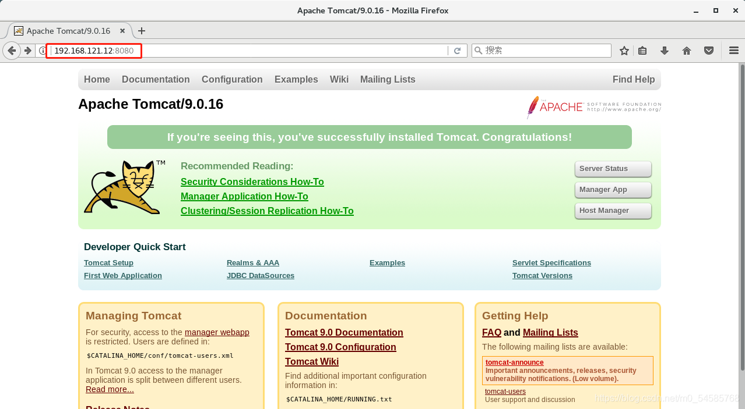Click the Manager App button
745x409 pixels.
pos(613,190)
